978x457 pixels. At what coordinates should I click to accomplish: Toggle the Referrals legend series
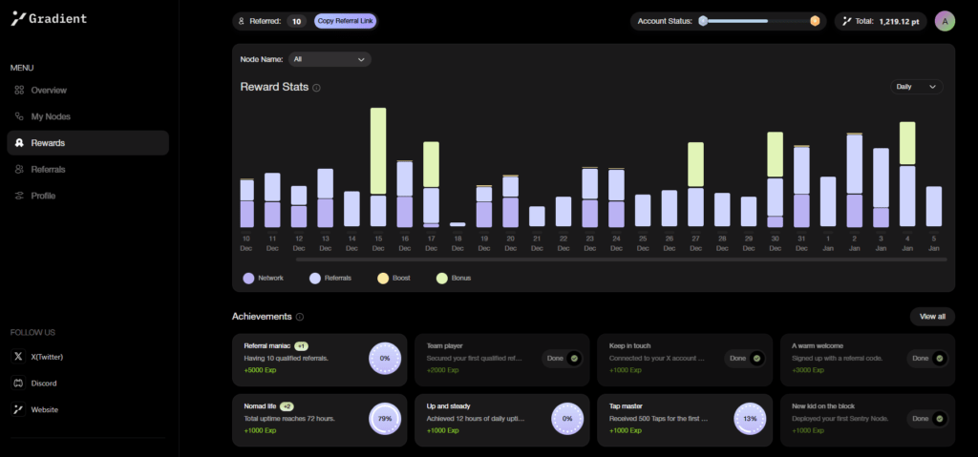(315, 279)
